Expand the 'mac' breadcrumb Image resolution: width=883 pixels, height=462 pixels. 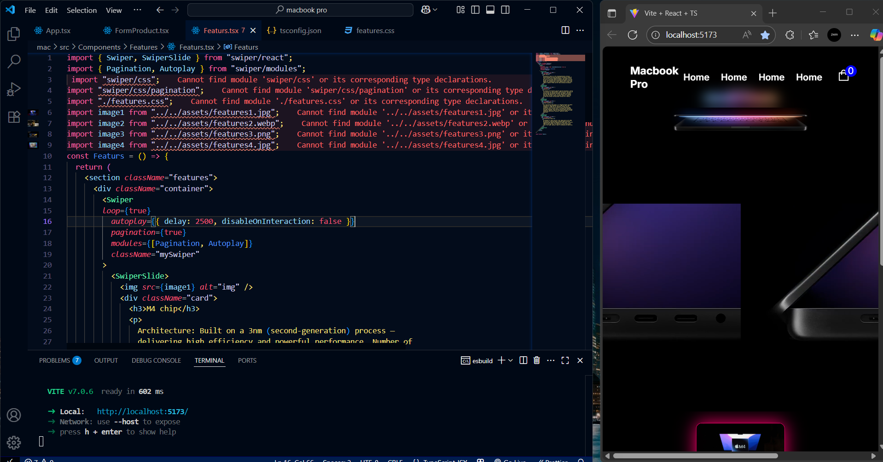click(44, 47)
